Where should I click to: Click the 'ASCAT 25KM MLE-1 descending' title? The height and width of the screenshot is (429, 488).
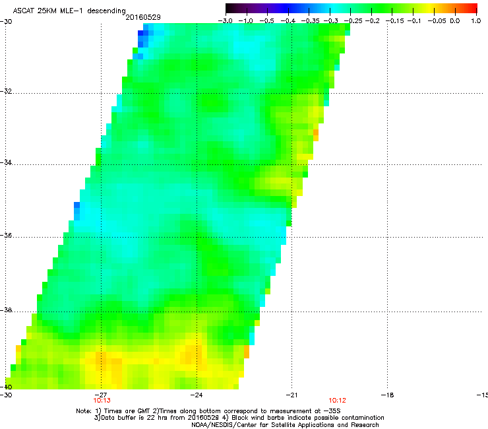pos(69,11)
